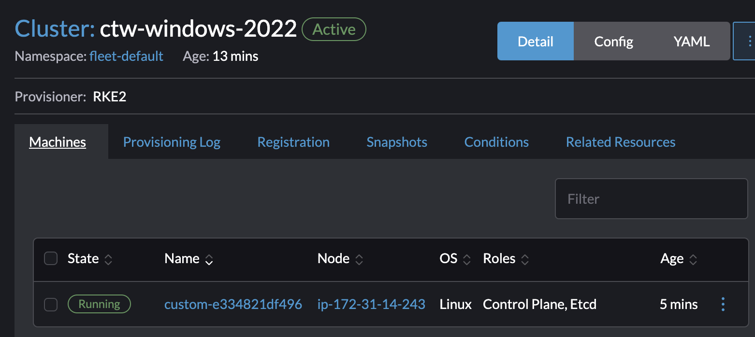Check the checkbox for the Running machine row
This screenshot has width=755, height=337.
(50, 304)
